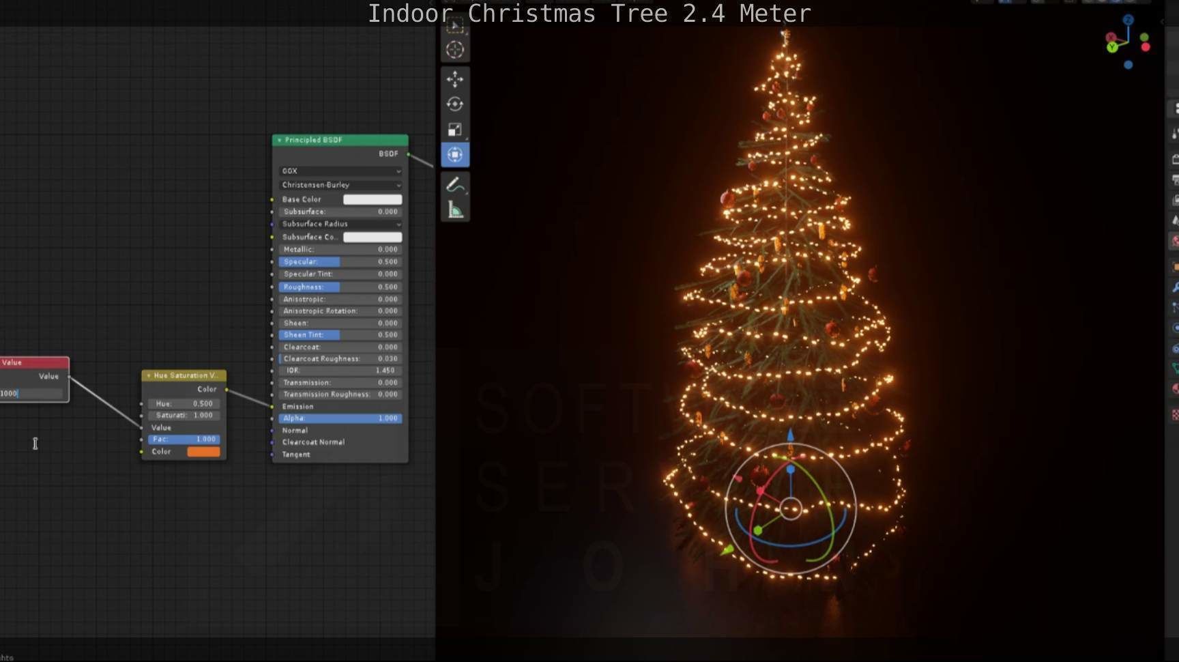This screenshot has height=662, width=1179.
Task: Click the Clearcoat Normal input socket
Action: pos(272,442)
